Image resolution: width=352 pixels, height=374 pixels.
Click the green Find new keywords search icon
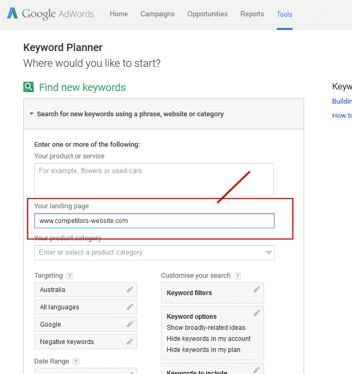pyautogui.click(x=28, y=87)
